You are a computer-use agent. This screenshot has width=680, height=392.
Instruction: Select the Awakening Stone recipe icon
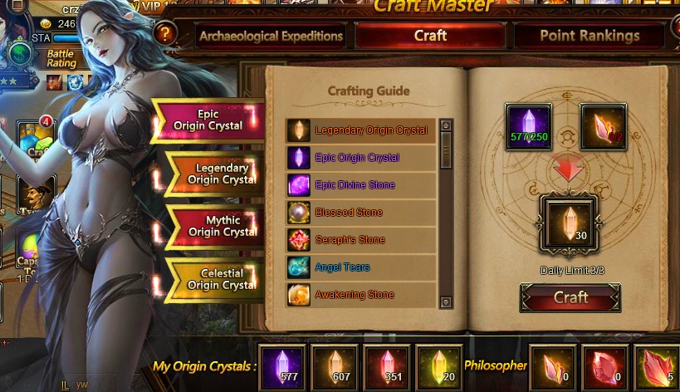[299, 295]
